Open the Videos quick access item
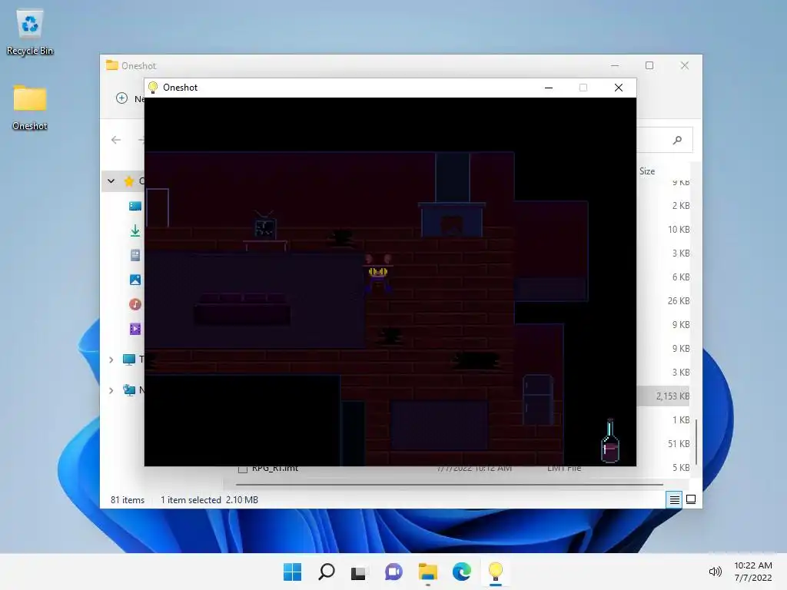 coord(135,329)
